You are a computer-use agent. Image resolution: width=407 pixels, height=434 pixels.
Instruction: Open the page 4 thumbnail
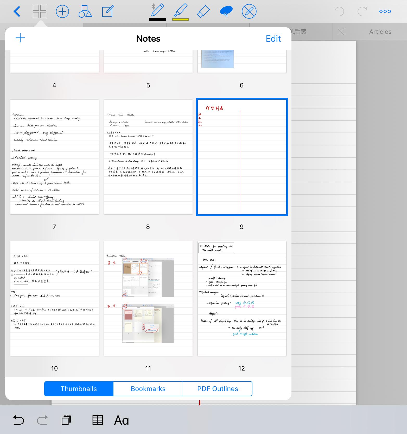(x=55, y=61)
